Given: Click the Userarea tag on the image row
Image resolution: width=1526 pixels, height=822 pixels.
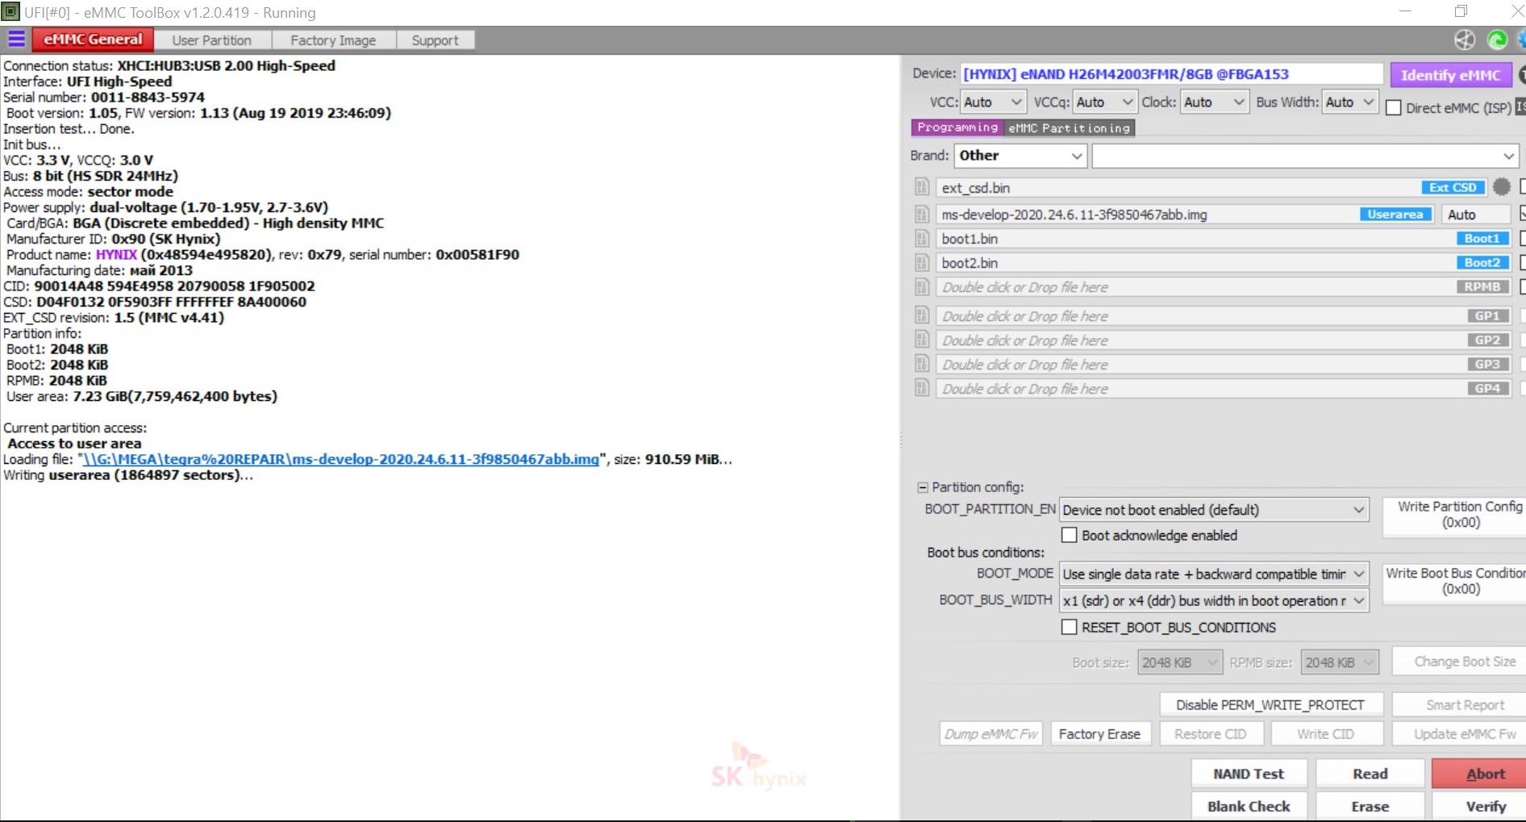Looking at the screenshot, I should (1395, 215).
